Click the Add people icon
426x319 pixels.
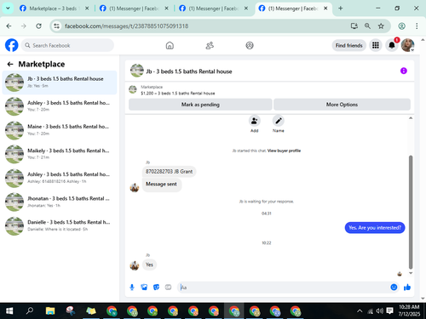point(254,121)
